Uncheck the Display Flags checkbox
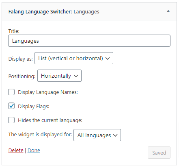This screenshot has height=166, width=179. [x=11, y=106]
